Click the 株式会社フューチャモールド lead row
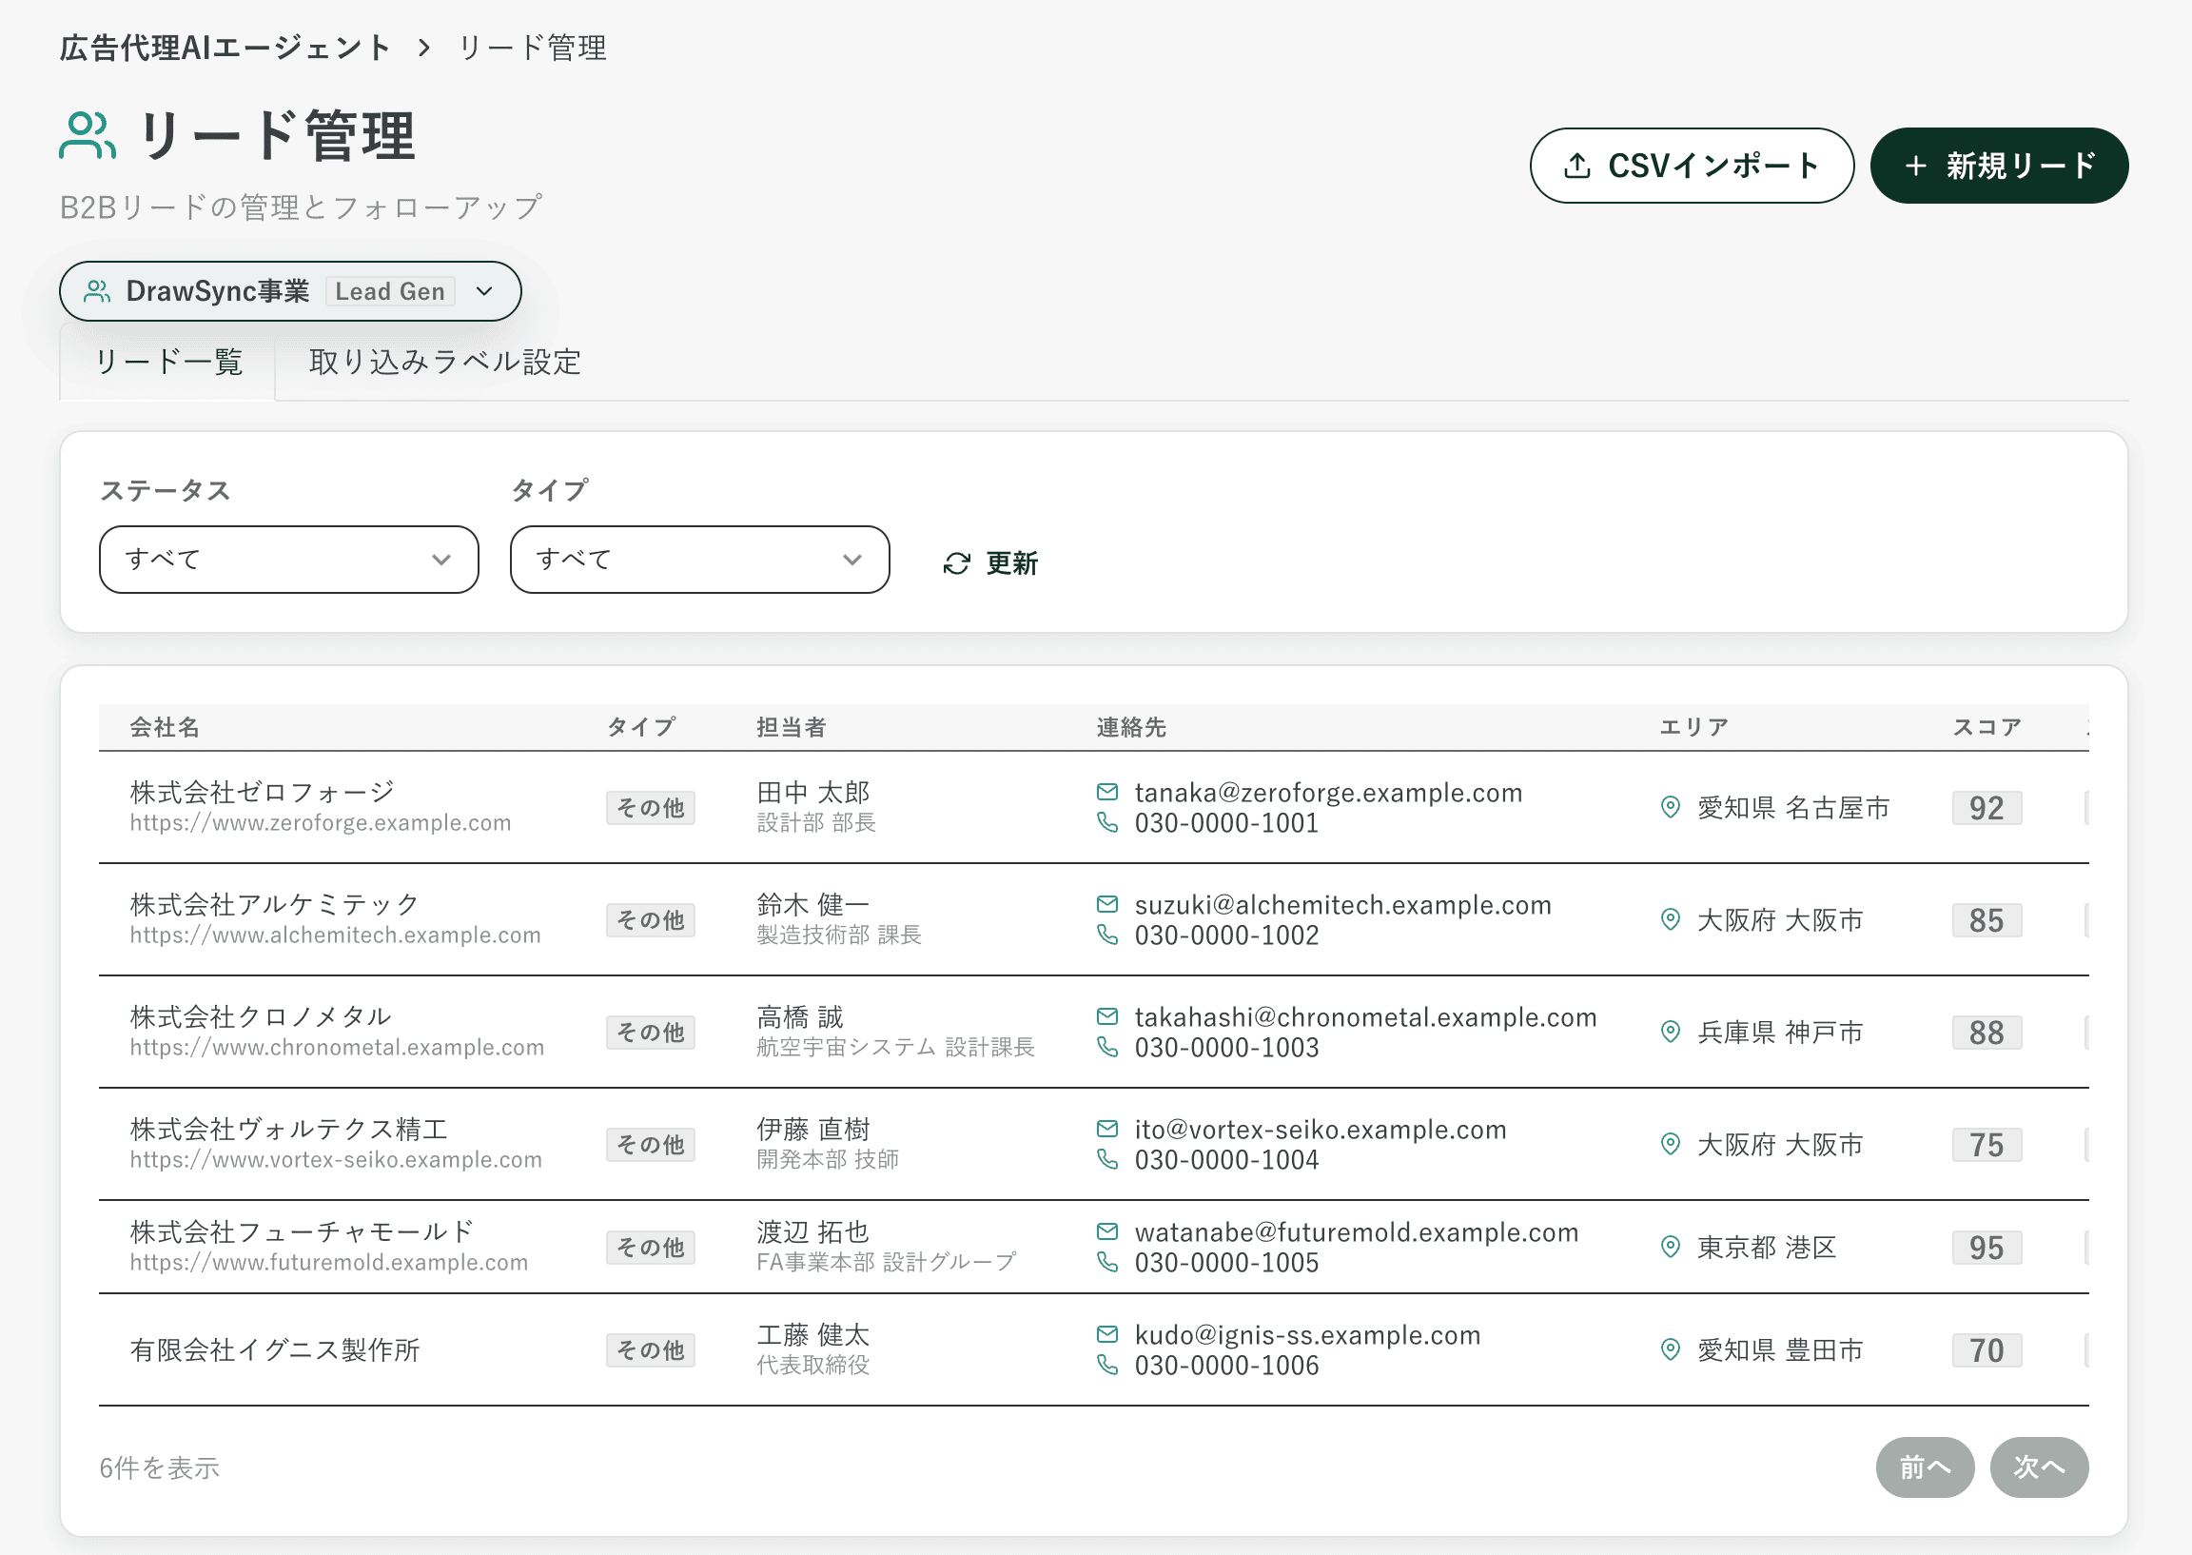The height and width of the screenshot is (1555, 2192). click(302, 1231)
